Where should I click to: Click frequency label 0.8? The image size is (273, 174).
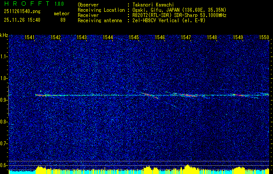point(3,122)
